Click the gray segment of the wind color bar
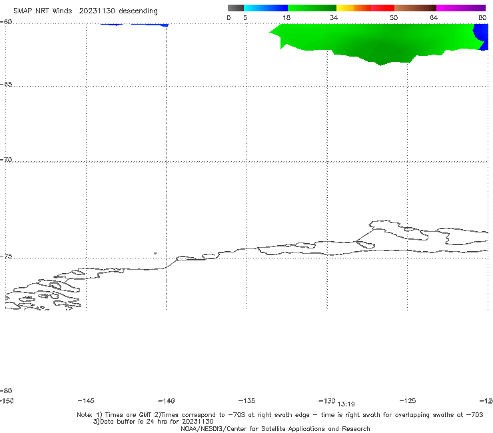Image resolution: width=493 pixels, height=433 pixels. [x=235, y=8]
